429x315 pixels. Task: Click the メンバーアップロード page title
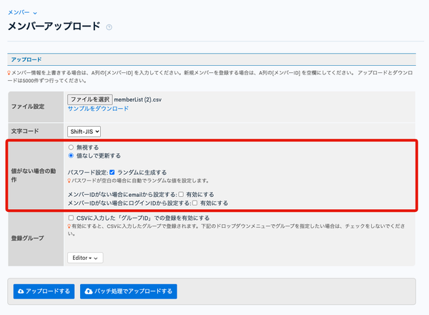tap(54, 26)
